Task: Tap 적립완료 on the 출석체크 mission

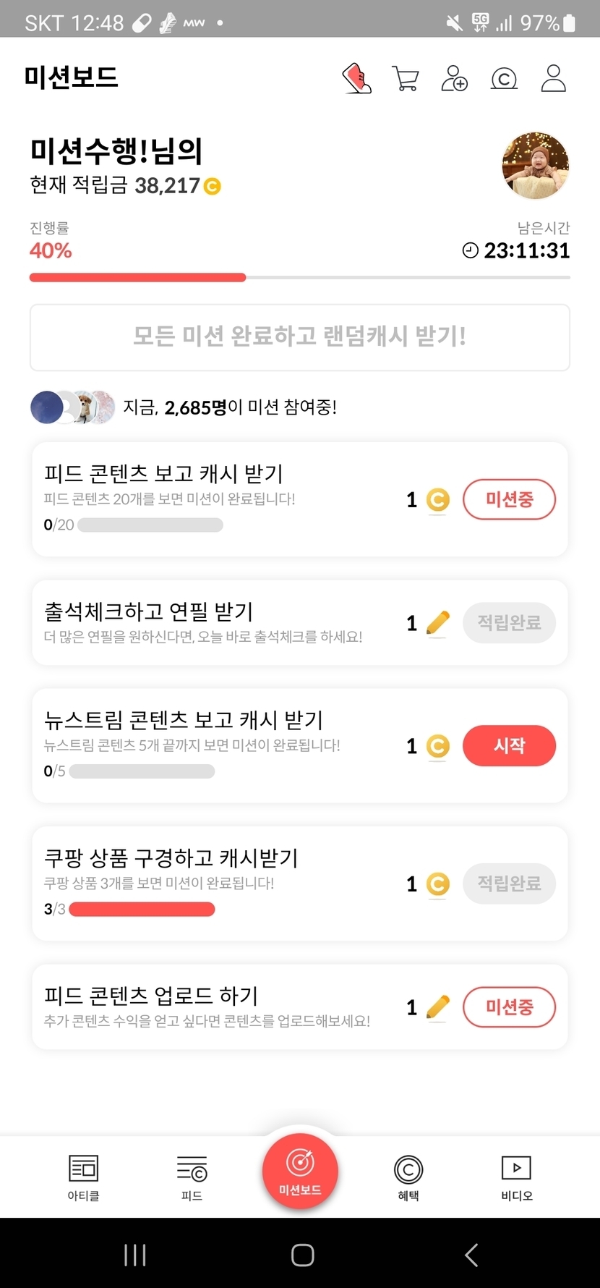Action: (509, 623)
